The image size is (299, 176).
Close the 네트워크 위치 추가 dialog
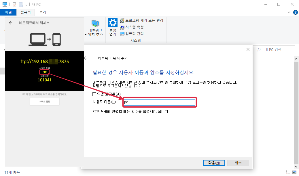coord(248,49)
